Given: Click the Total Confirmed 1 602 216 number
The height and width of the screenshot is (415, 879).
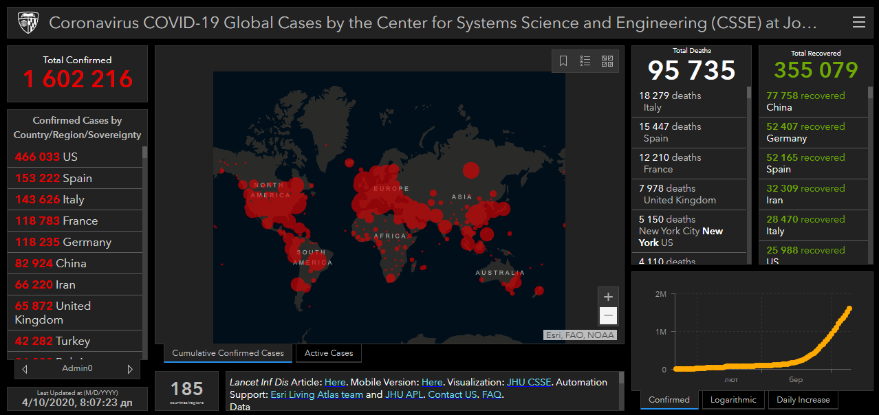Looking at the screenshot, I should point(78,79).
